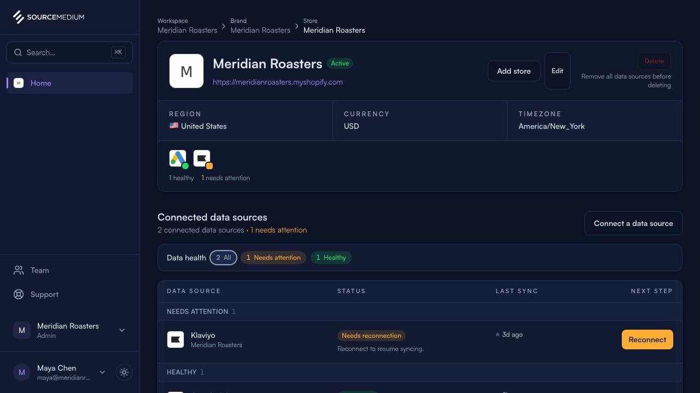Viewport: 700px width, 393px height.
Task: Click the United States flag icon
Action: [174, 126]
